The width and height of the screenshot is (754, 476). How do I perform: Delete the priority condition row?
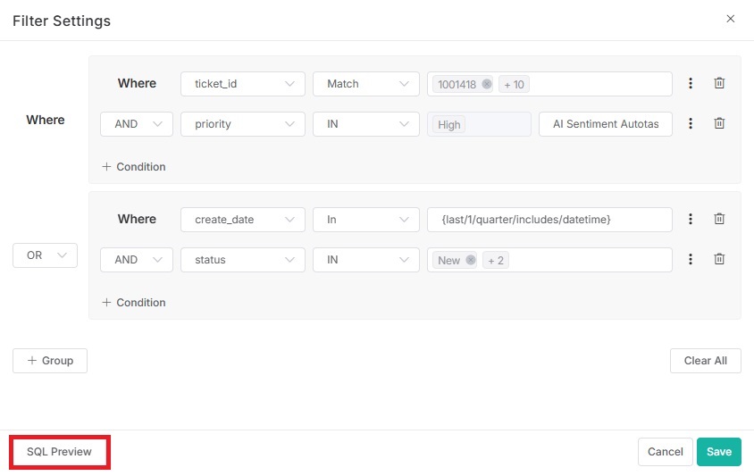(719, 124)
